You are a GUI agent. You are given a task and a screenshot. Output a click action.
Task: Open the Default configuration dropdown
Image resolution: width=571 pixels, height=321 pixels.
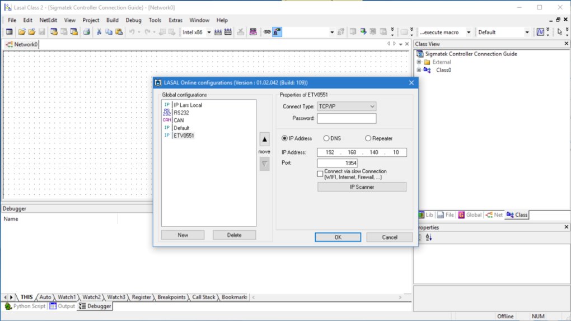(527, 32)
